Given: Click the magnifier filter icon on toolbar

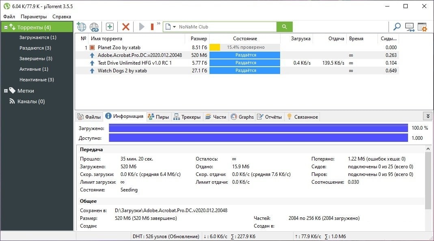Looking at the screenshot, I should 397,27.
